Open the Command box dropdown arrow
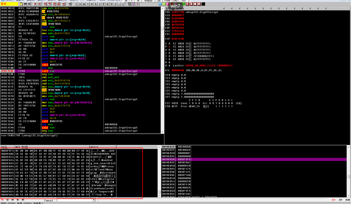Screen dimensions: 351x204 click(x=94, y=200)
